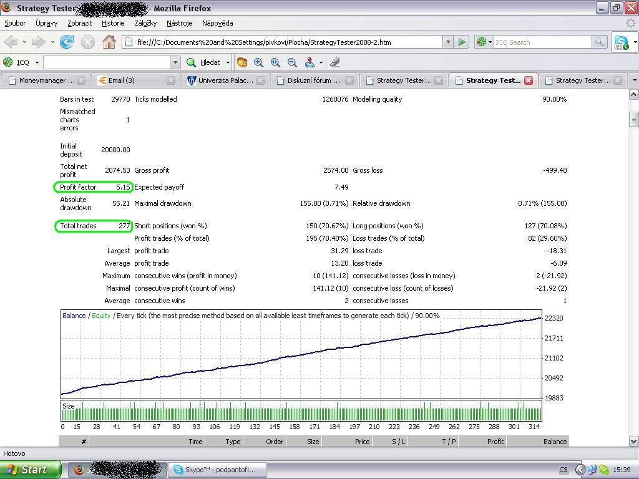The height and width of the screenshot is (479, 639).
Task: Click the Skype icon in browser toolbar
Action: pyautogui.click(x=622, y=42)
